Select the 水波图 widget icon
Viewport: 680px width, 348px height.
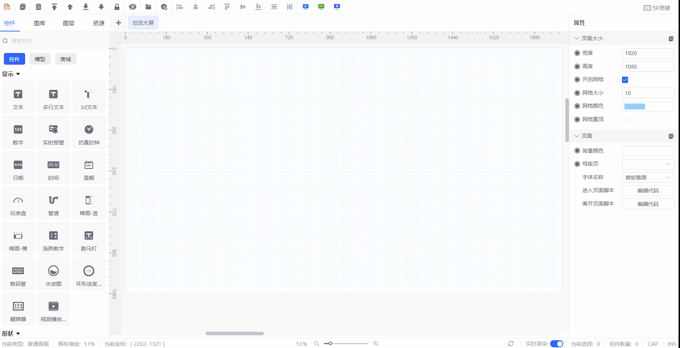(53, 274)
